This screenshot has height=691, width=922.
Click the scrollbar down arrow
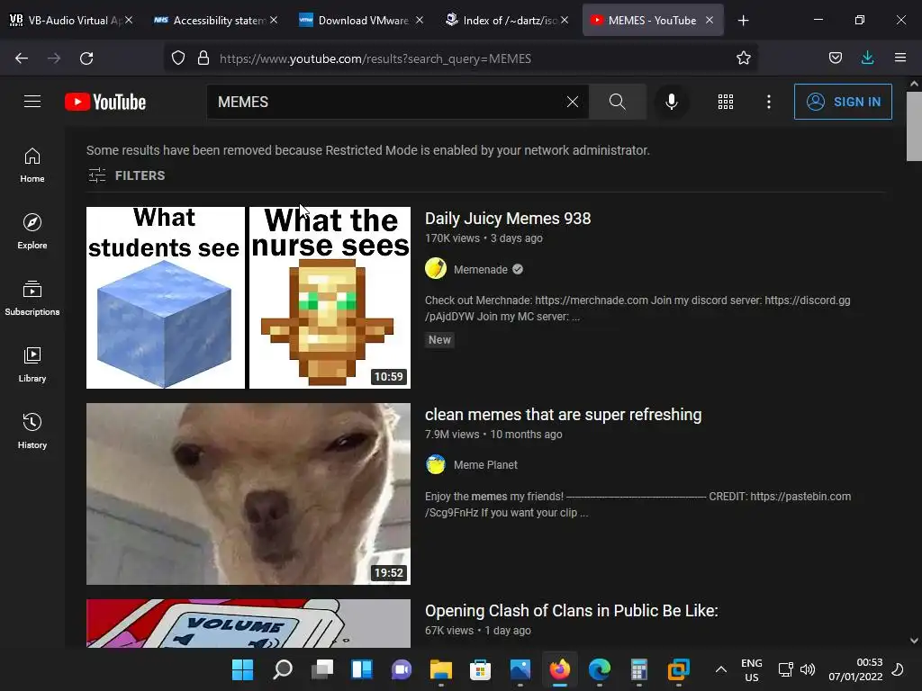click(x=914, y=641)
